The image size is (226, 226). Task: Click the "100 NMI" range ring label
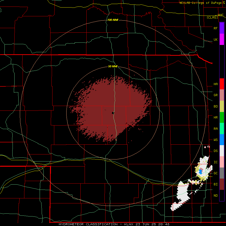(x=113, y=20)
